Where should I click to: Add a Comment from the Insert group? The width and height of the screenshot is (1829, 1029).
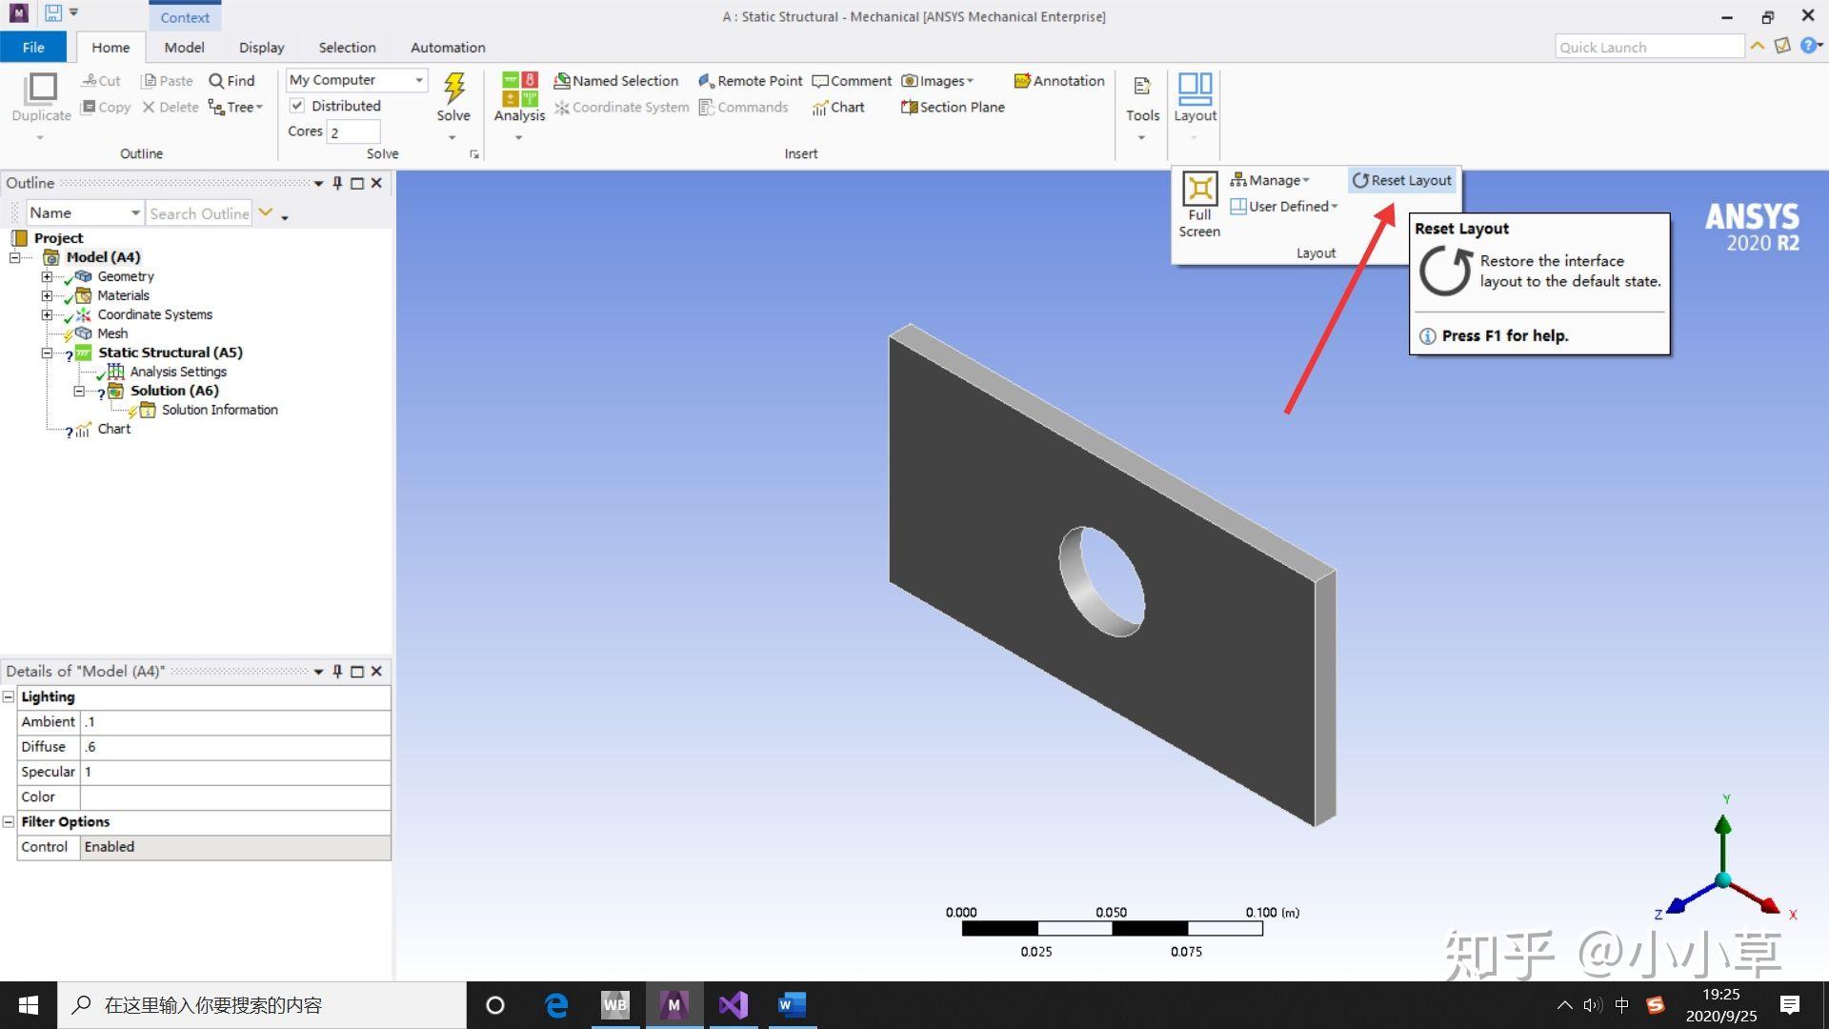tap(852, 81)
